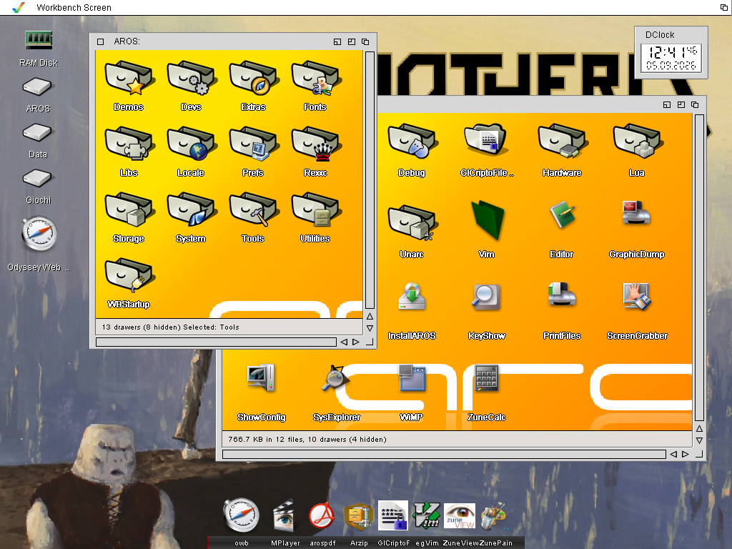The height and width of the screenshot is (549, 732).
Task: Click the Workbench checkmark logo
Action: tap(19, 7)
